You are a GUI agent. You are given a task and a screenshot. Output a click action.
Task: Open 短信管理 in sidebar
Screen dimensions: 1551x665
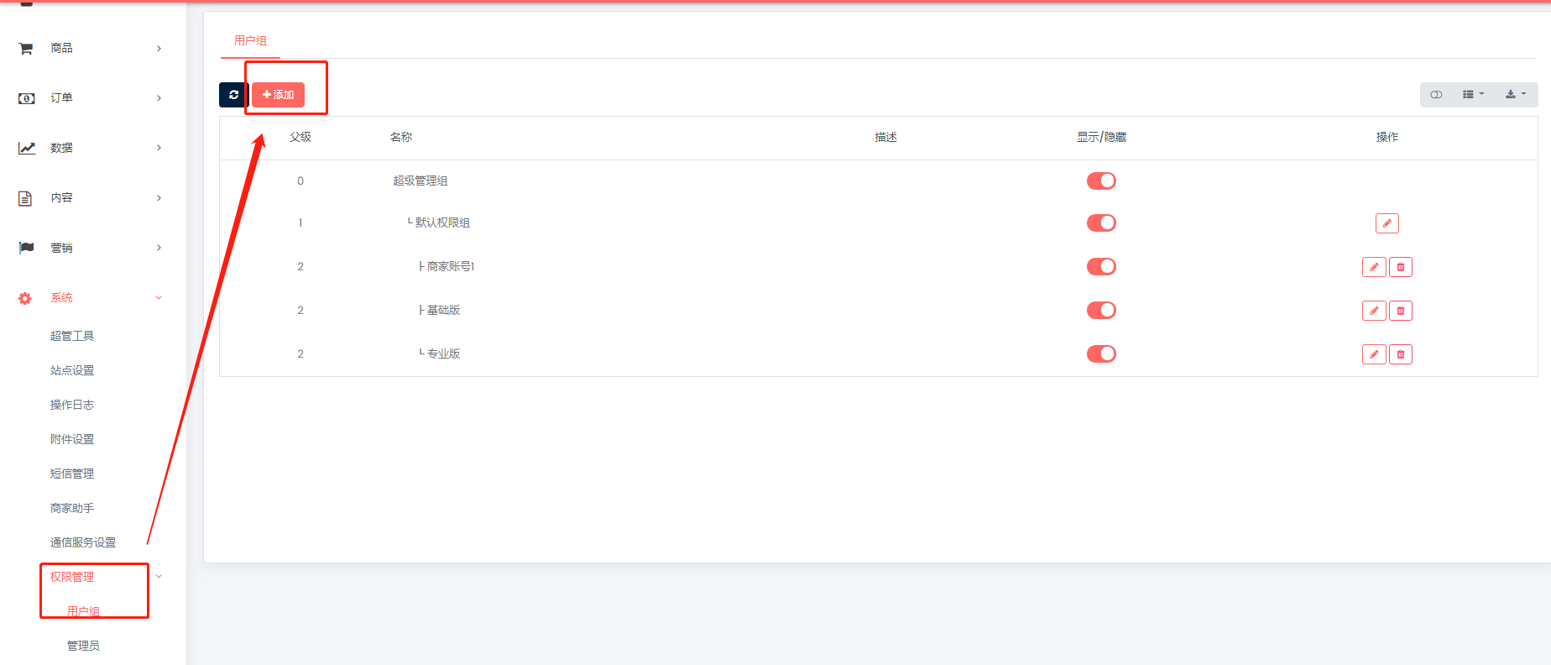[x=72, y=474]
